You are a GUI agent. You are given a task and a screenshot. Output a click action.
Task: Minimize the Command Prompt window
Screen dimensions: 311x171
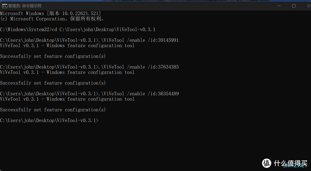[279, 6]
